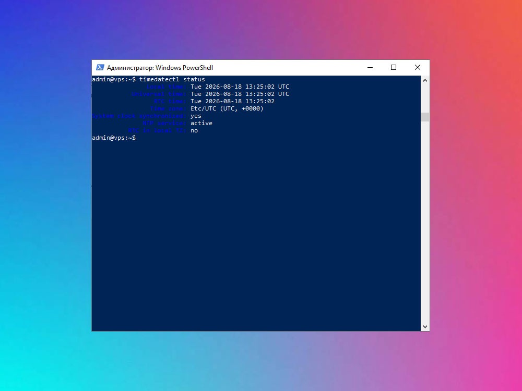This screenshot has width=522, height=391.
Task: Click the vertical scrollbar thumb
Action: tap(425, 117)
